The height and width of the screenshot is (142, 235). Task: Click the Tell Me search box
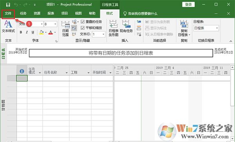[143, 14]
